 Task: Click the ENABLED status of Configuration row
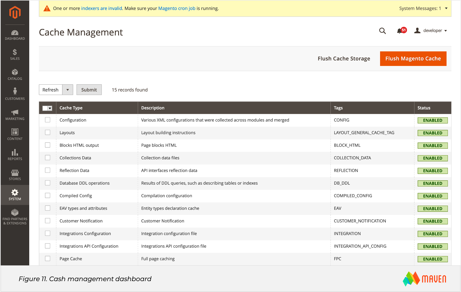[433, 120]
